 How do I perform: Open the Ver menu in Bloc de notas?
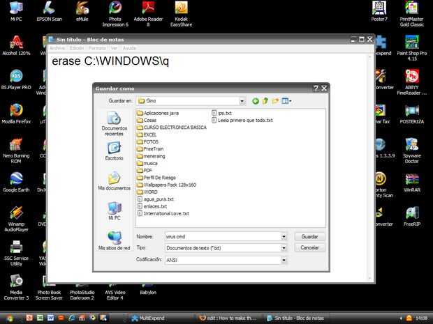(114, 48)
